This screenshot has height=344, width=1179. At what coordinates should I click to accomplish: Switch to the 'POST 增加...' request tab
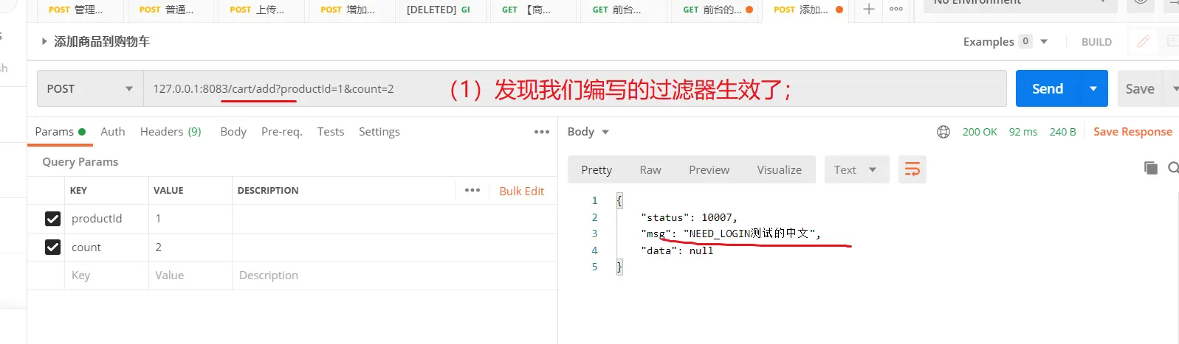pos(348,10)
